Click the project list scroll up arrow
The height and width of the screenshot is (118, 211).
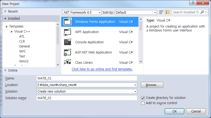click(x=141, y=19)
